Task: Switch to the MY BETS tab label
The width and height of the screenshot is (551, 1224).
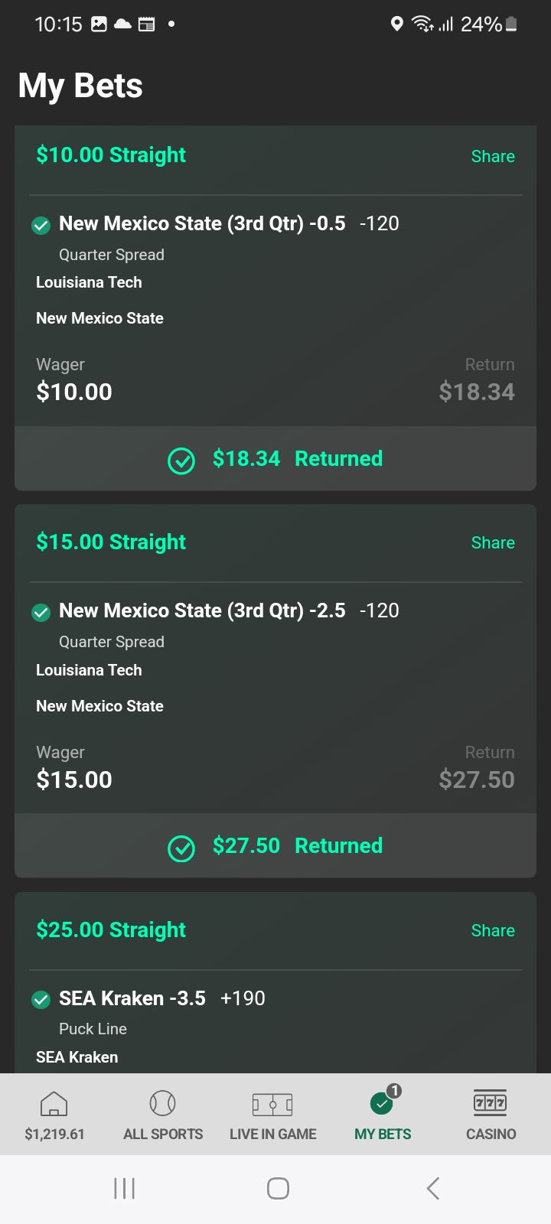Action: [383, 1134]
